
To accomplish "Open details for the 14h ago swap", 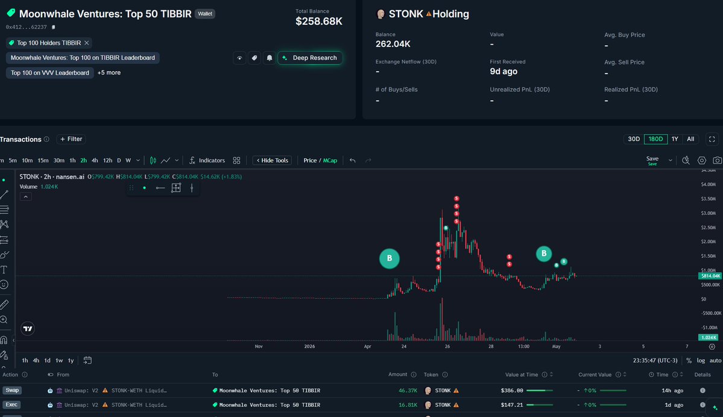I will [702, 390].
